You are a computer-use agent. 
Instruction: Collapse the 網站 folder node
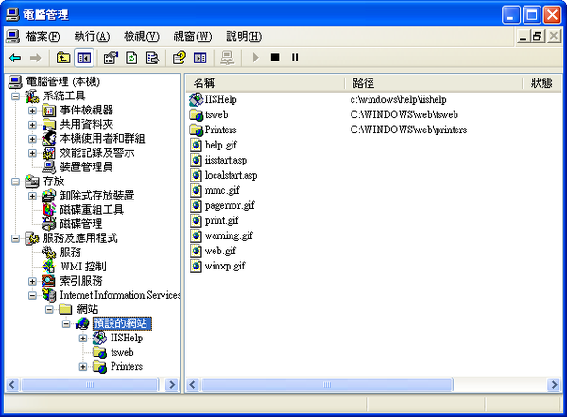tap(49, 309)
